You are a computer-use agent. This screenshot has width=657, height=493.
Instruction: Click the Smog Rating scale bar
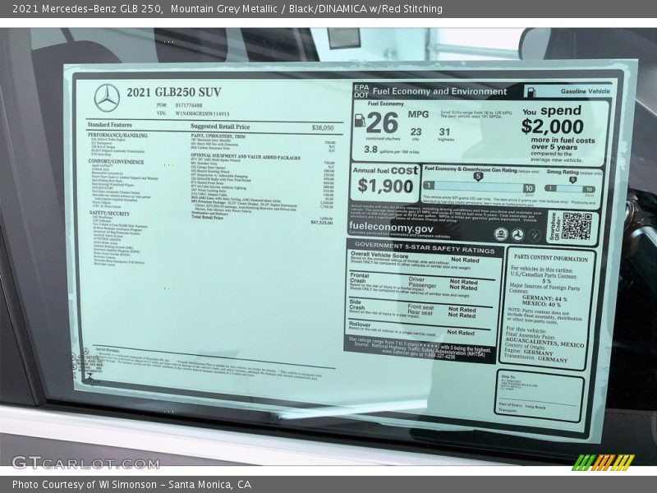pos(569,189)
